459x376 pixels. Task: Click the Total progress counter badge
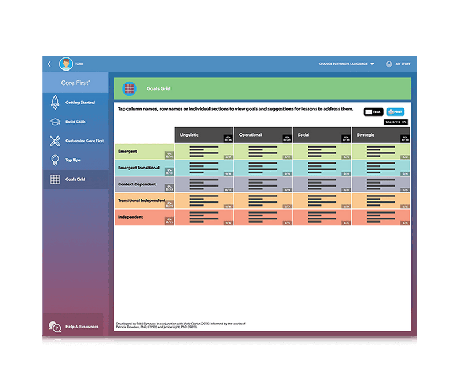tap(396, 122)
